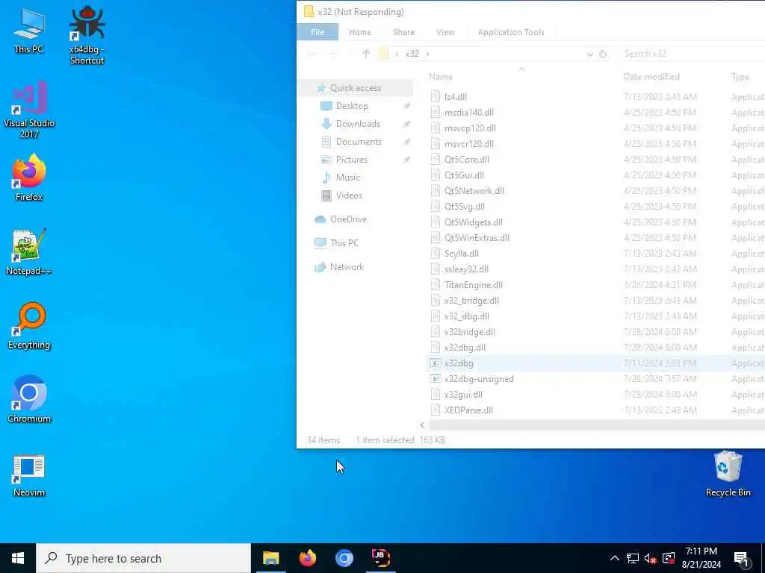This screenshot has height=573, width=765.
Task: Select This PC in navigation pane
Action: [x=344, y=243]
